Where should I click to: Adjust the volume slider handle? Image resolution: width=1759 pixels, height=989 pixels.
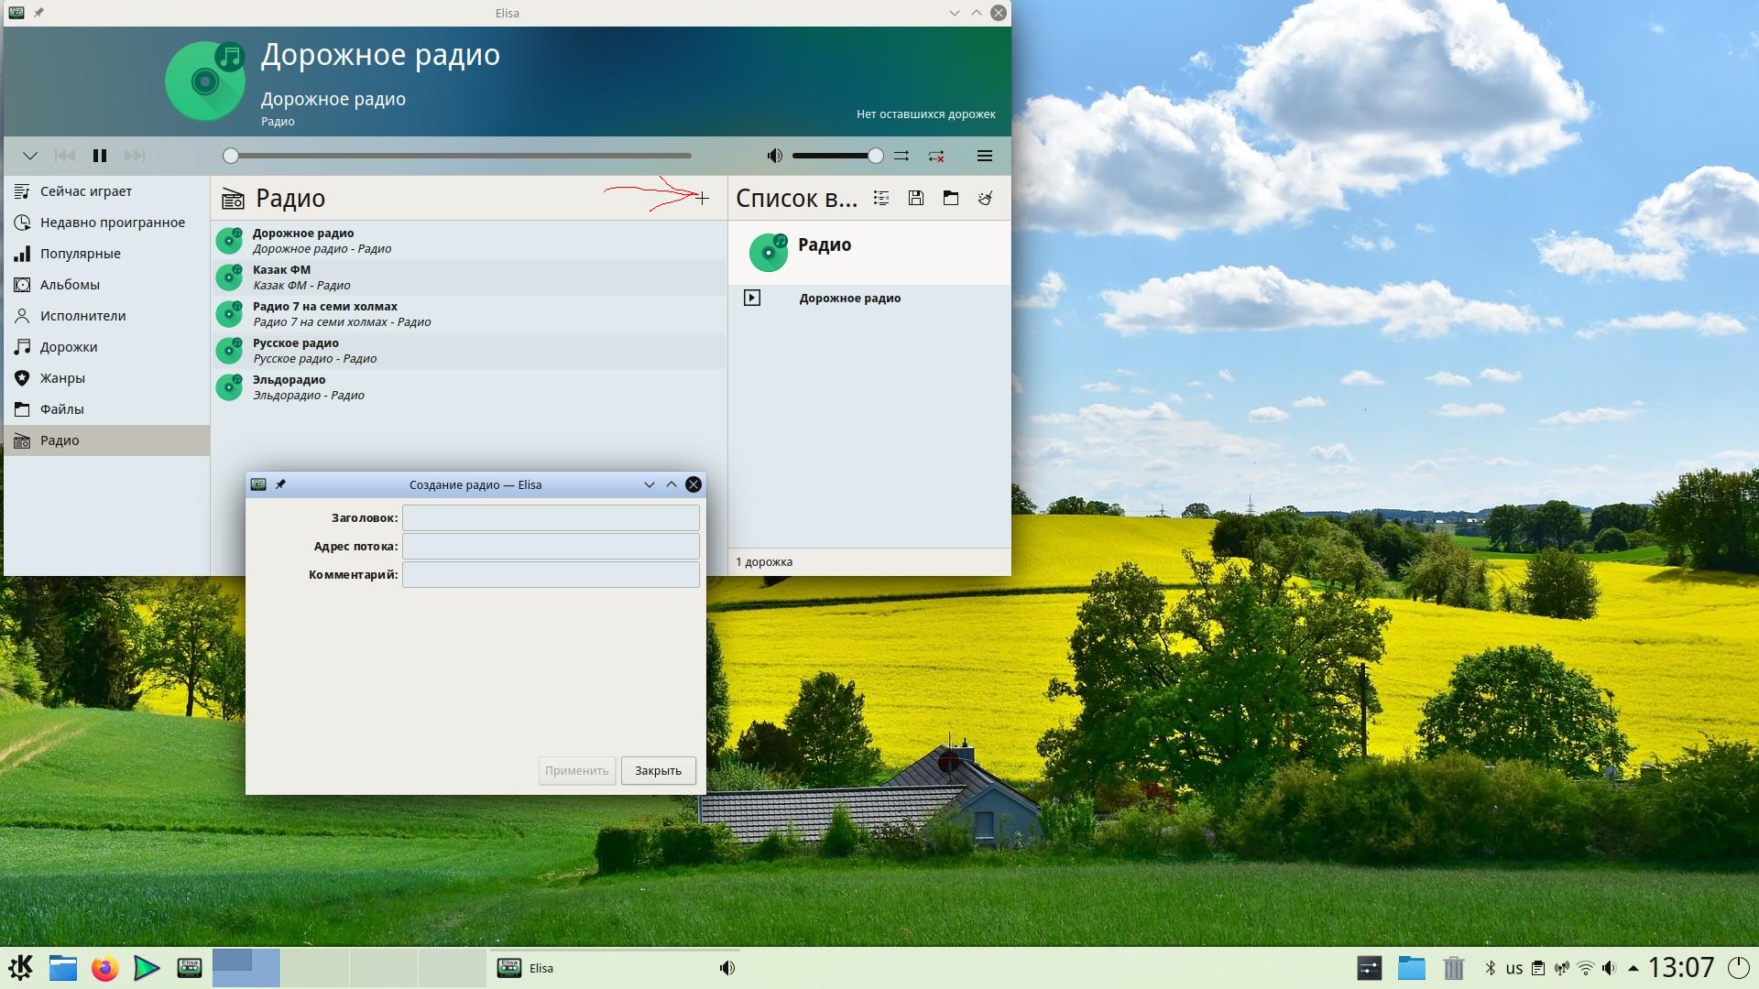click(876, 156)
